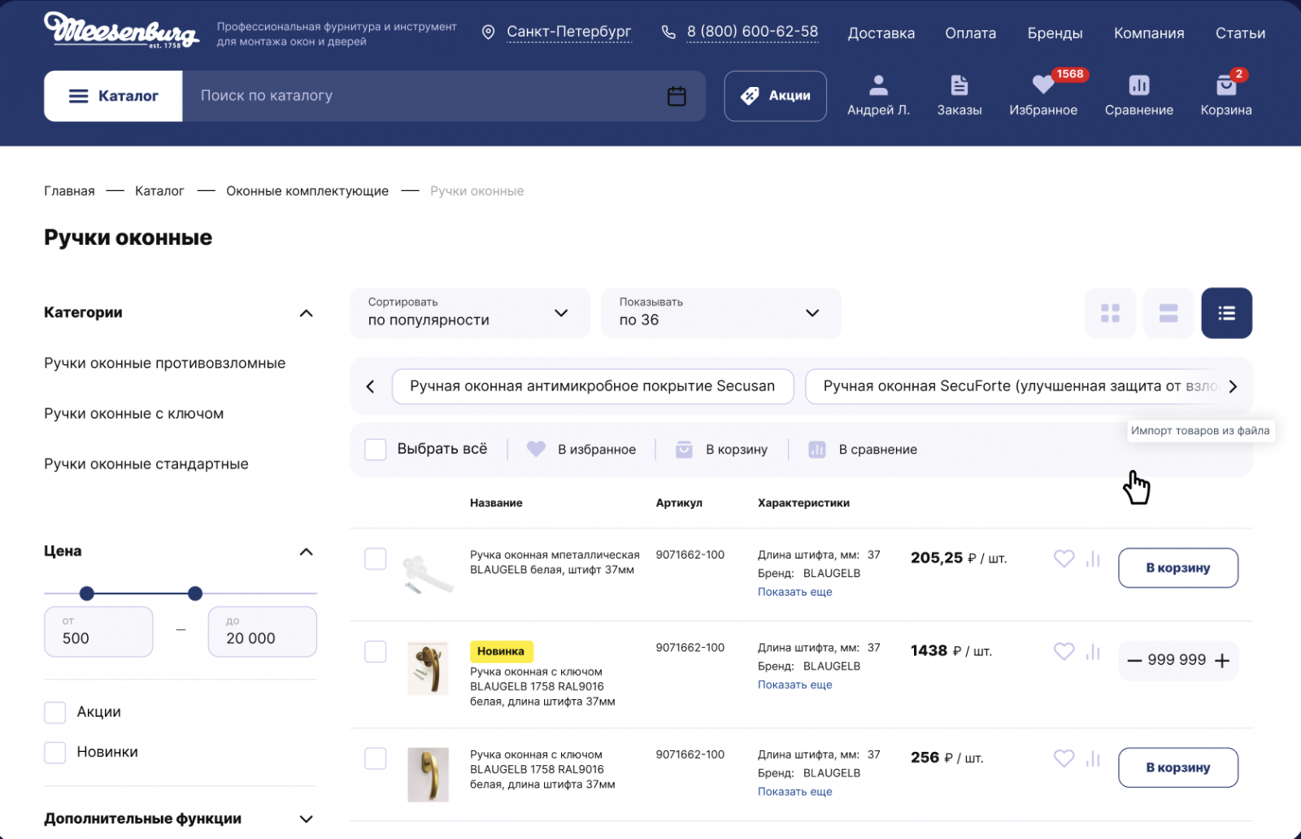Viewport: 1301px width, 839px height.
Task: Click the right handle of price slider
Action: click(x=195, y=593)
